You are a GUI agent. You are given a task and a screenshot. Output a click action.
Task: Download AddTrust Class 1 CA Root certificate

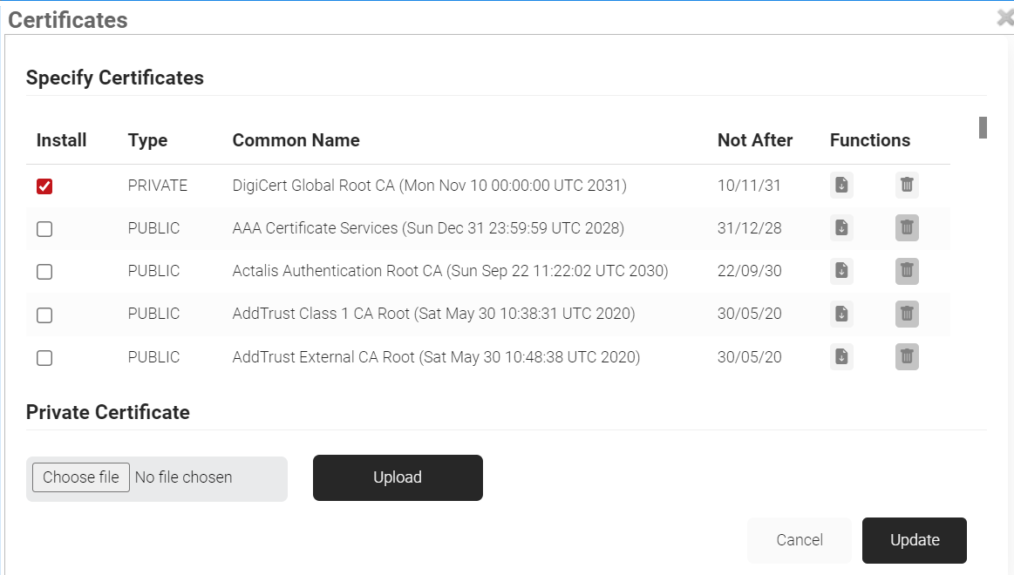click(841, 314)
